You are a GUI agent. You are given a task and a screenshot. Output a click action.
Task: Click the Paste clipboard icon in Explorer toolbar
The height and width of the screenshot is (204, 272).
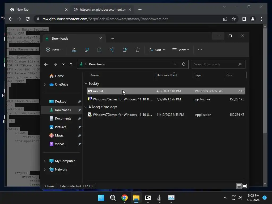coord(99,50)
